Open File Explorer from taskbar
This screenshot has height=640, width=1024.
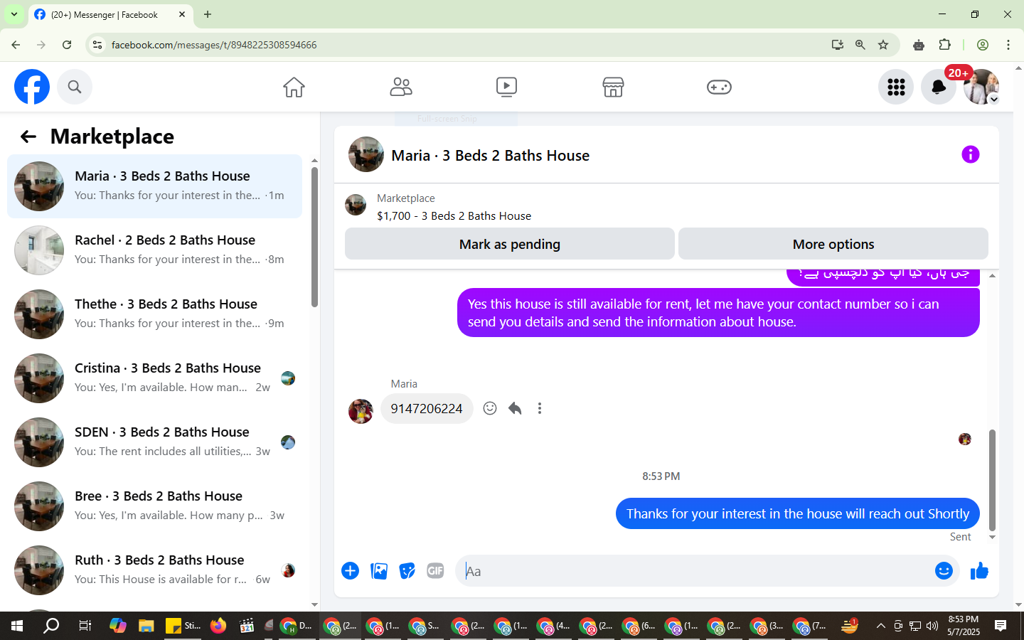click(x=146, y=626)
